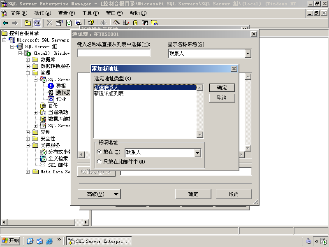Click the New (asterisk) toolbar icon
The image size is (329, 247).
pyautogui.click(x=104, y=23)
